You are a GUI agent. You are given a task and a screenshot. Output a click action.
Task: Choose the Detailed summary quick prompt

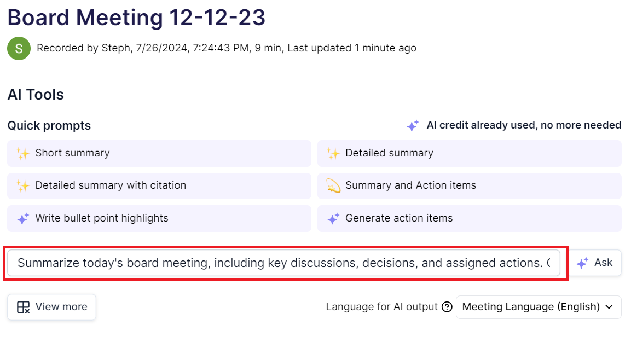(469, 153)
